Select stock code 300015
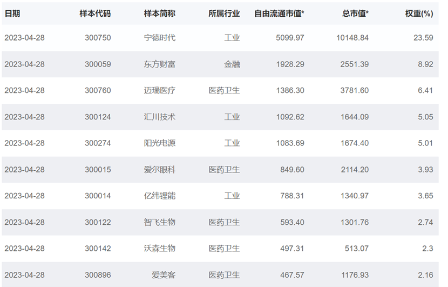This screenshot has height=287, width=448. (x=98, y=170)
